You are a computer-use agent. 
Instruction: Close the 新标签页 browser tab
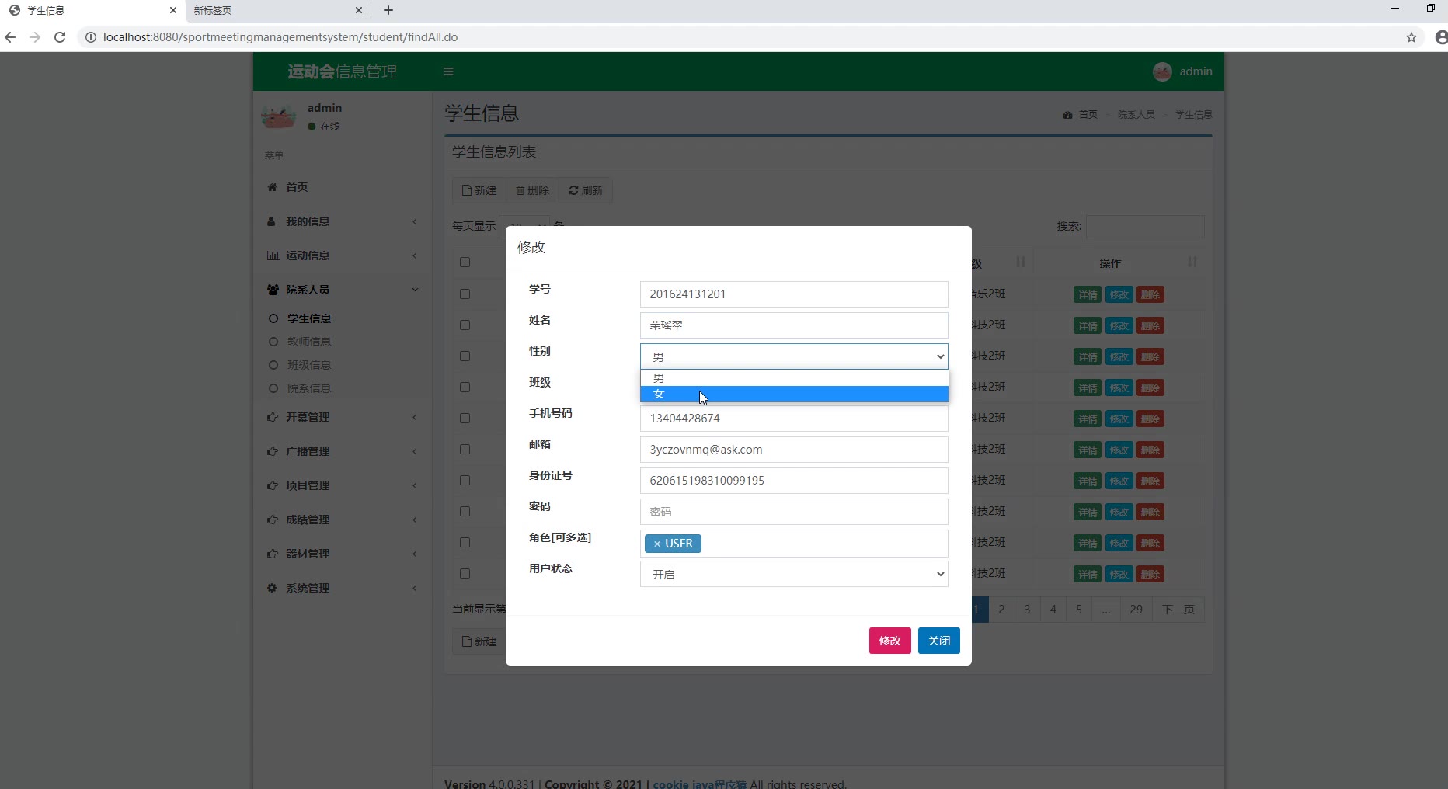[359, 10]
